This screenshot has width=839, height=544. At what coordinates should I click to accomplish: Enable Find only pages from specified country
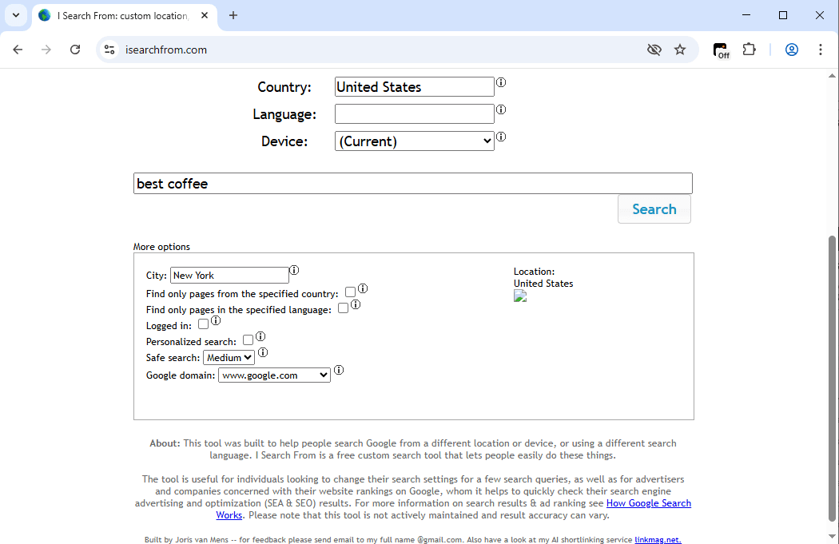click(350, 292)
